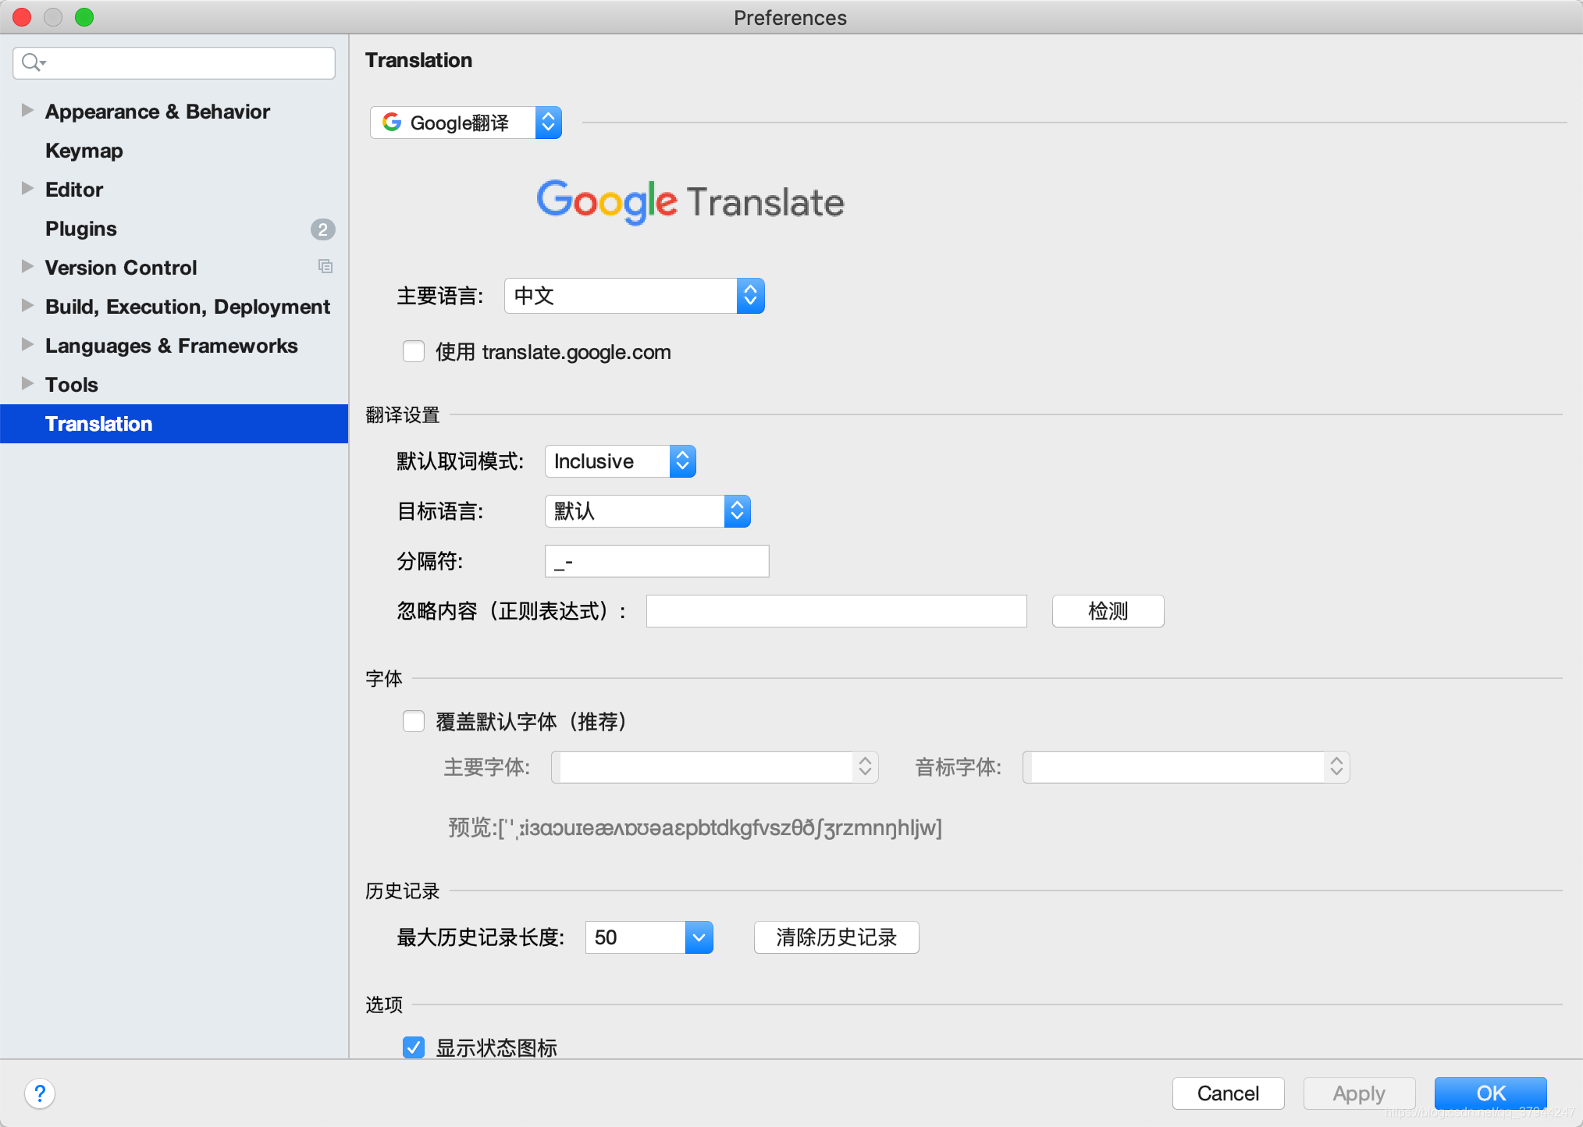Expand Build, Execution, Deployment section
1583x1127 pixels.
pos(27,306)
